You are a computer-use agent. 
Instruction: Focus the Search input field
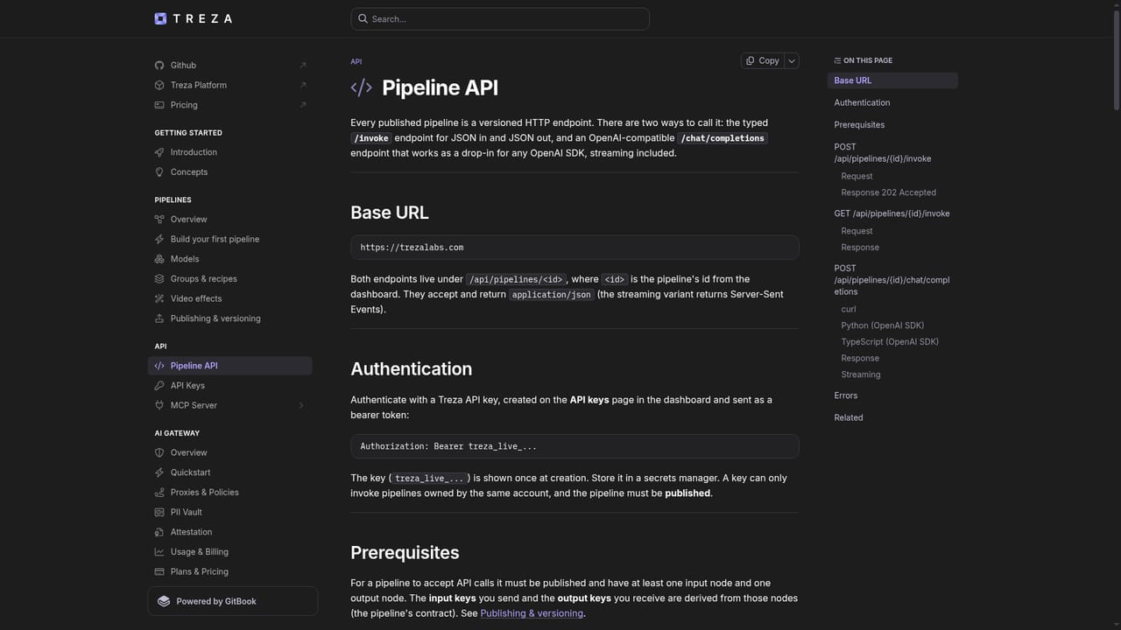500,18
